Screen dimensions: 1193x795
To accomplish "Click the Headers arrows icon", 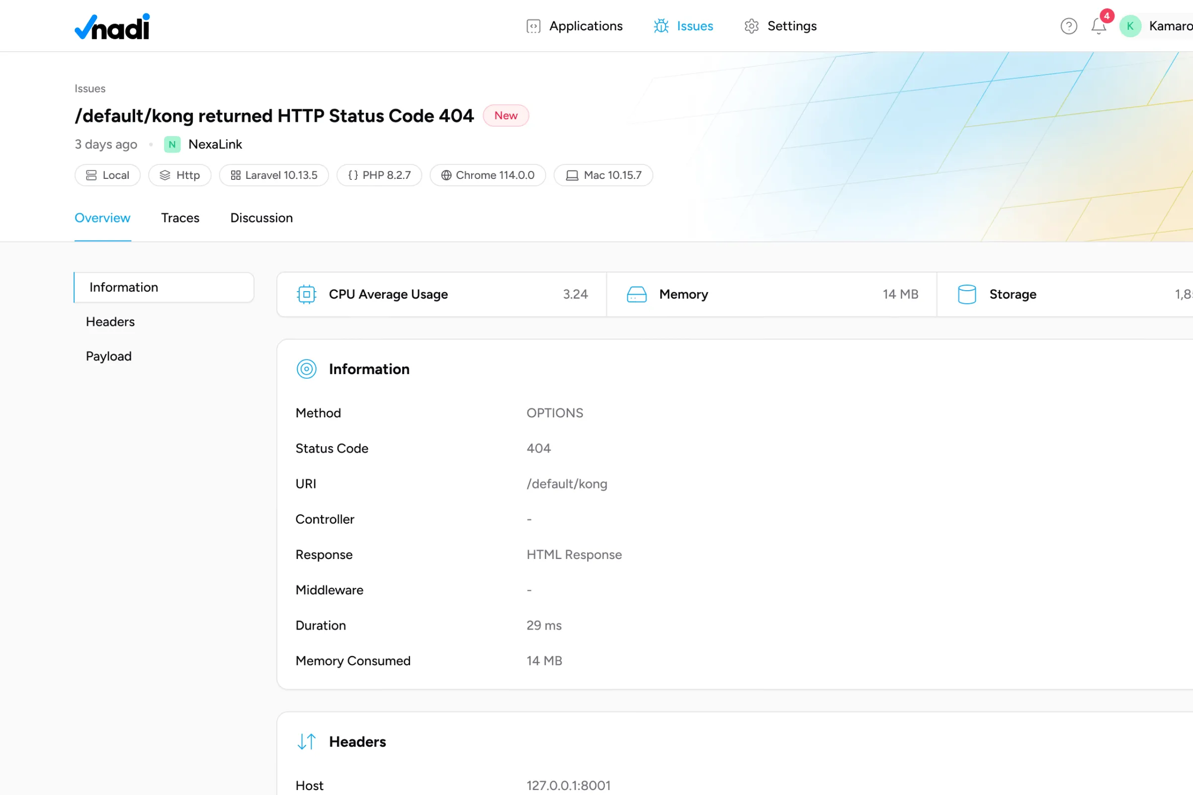I will (306, 742).
